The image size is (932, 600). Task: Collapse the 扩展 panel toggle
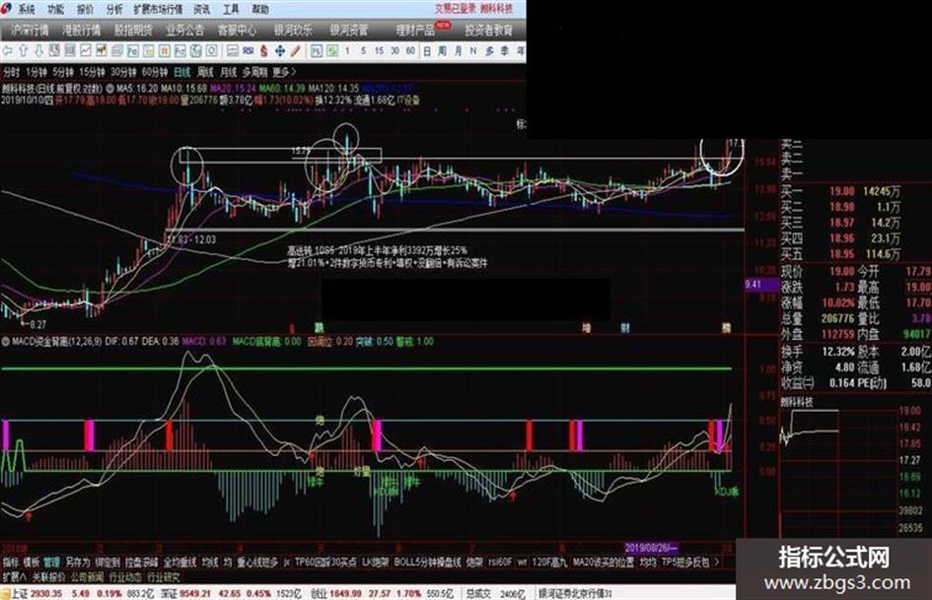click(14, 576)
